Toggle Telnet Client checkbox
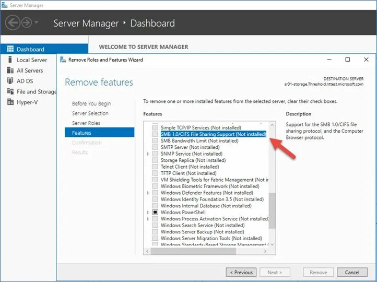Viewport: 377px width, 282px height. point(155,167)
